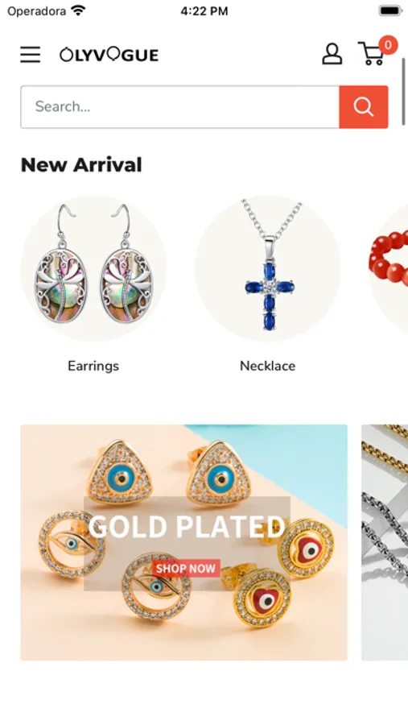Select the Necklace label
This screenshot has height=725, width=408.
pos(267,366)
